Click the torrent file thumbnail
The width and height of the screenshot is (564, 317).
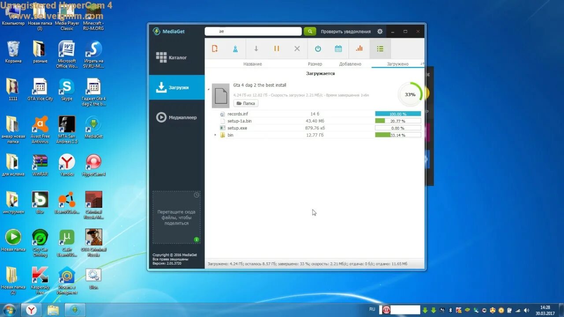pyautogui.click(x=221, y=96)
